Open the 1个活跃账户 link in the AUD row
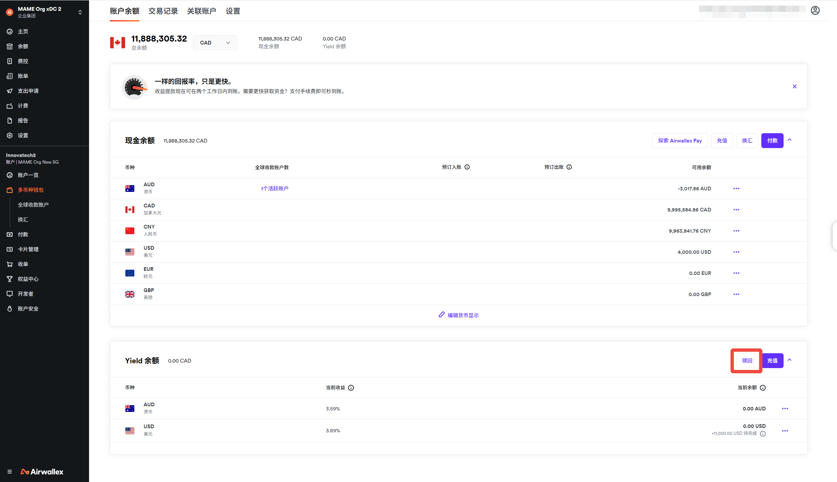The width and height of the screenshot is (837, 482). coord(275,188)
